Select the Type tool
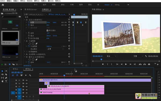 point(6,81)
